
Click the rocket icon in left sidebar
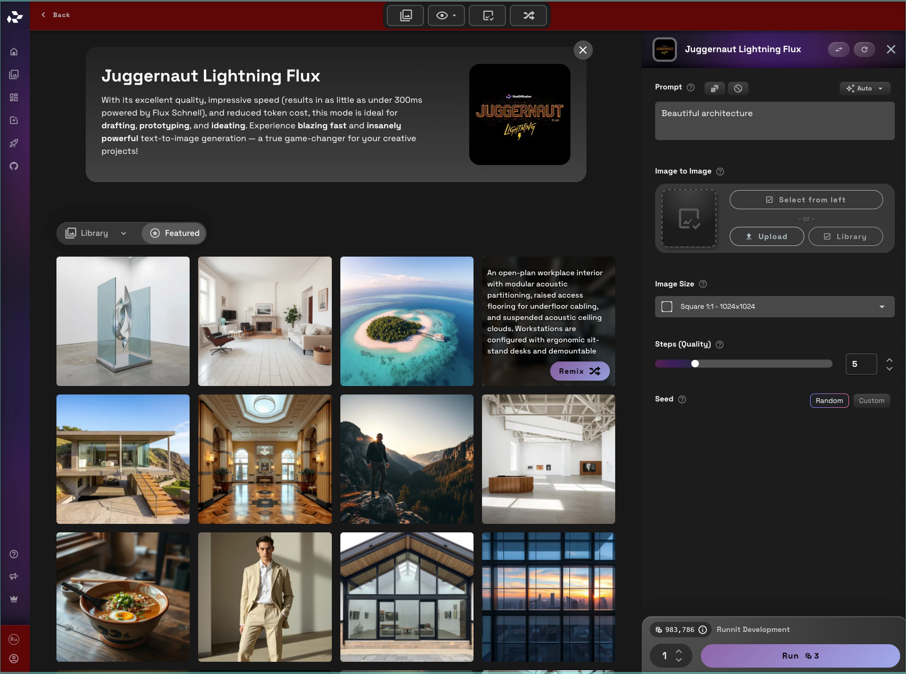[14, 143]
